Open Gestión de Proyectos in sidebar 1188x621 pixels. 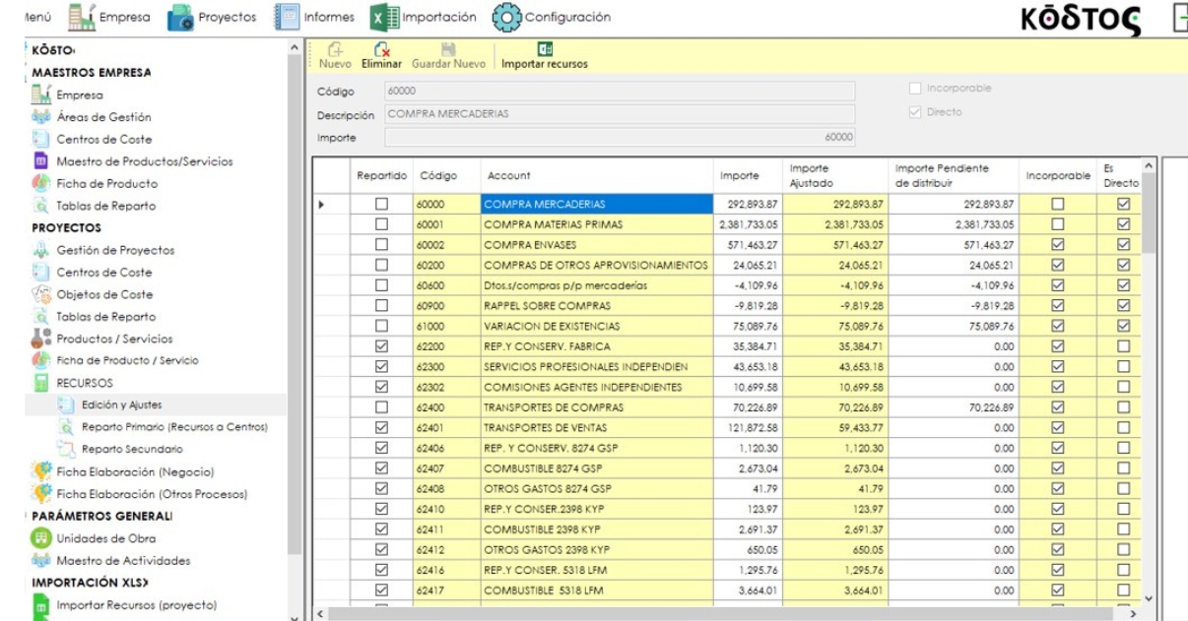pyautogui.click(x=115, y=250)
